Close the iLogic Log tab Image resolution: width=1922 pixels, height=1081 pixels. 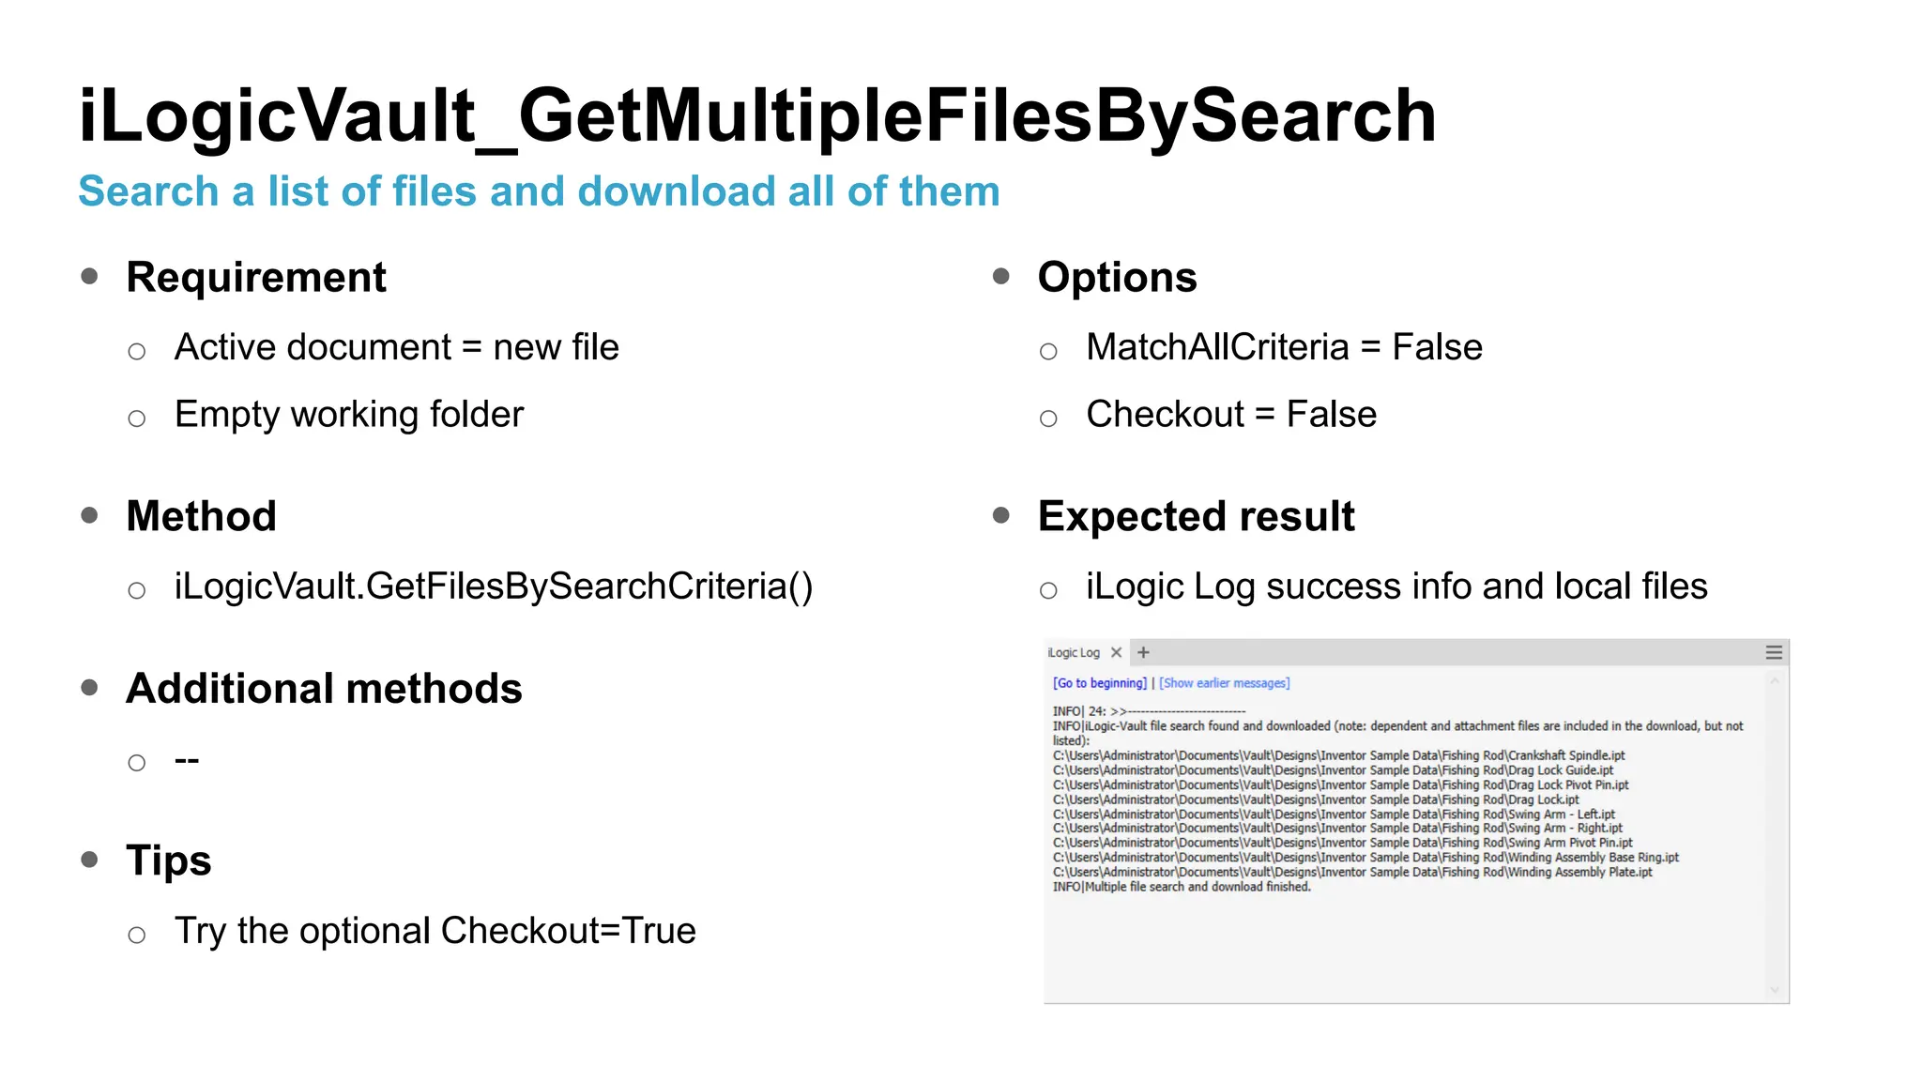(x=1116, y=652)
